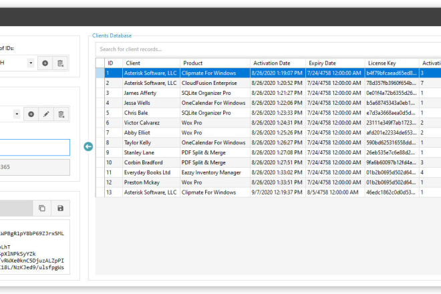
Task: Open the IDs dropdown arrow
Action: click(x=31, y=63)
